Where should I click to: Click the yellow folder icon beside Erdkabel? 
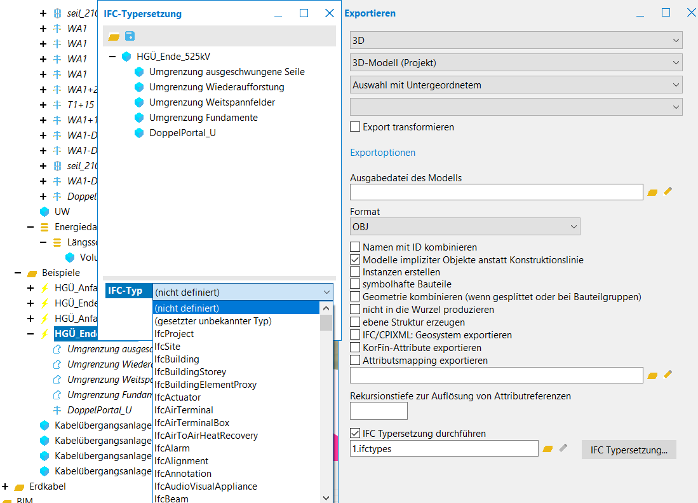[x=19, y=486]
